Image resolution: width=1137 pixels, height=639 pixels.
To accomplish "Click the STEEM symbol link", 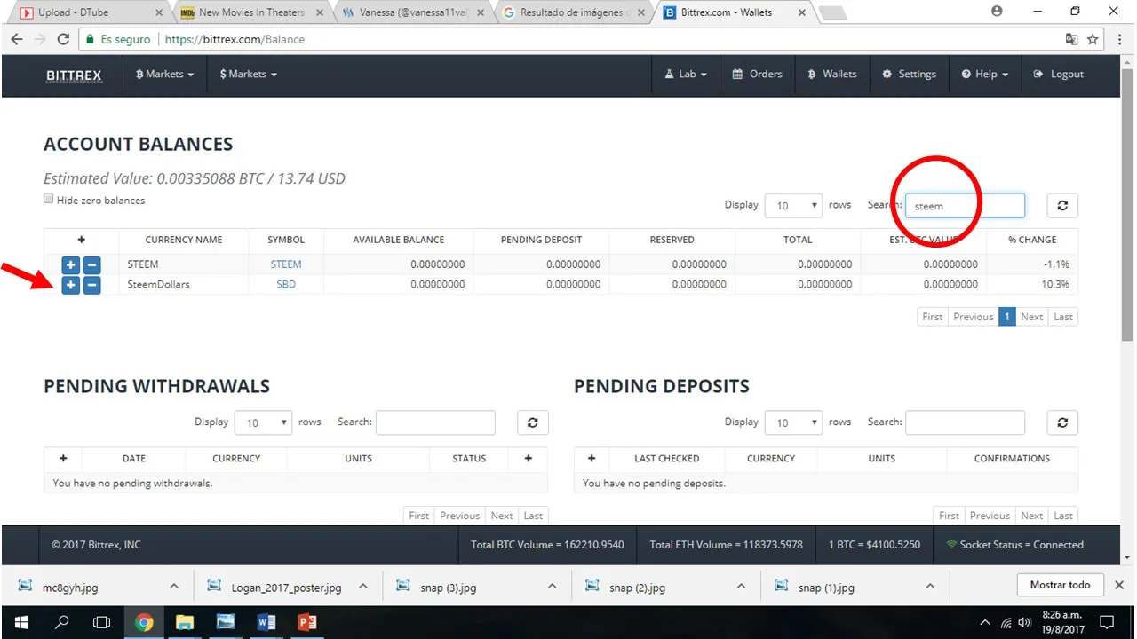I will click(x=286, y=264).
